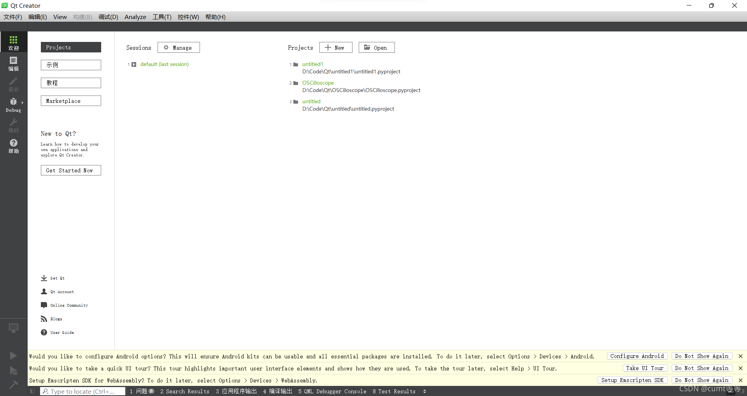This screenshot has height=396, width=747.
Task: Click the Build hammer icon
Action: tap(13, 384)
